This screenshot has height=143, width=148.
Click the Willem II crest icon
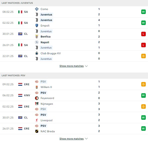(x=37, y=87)
